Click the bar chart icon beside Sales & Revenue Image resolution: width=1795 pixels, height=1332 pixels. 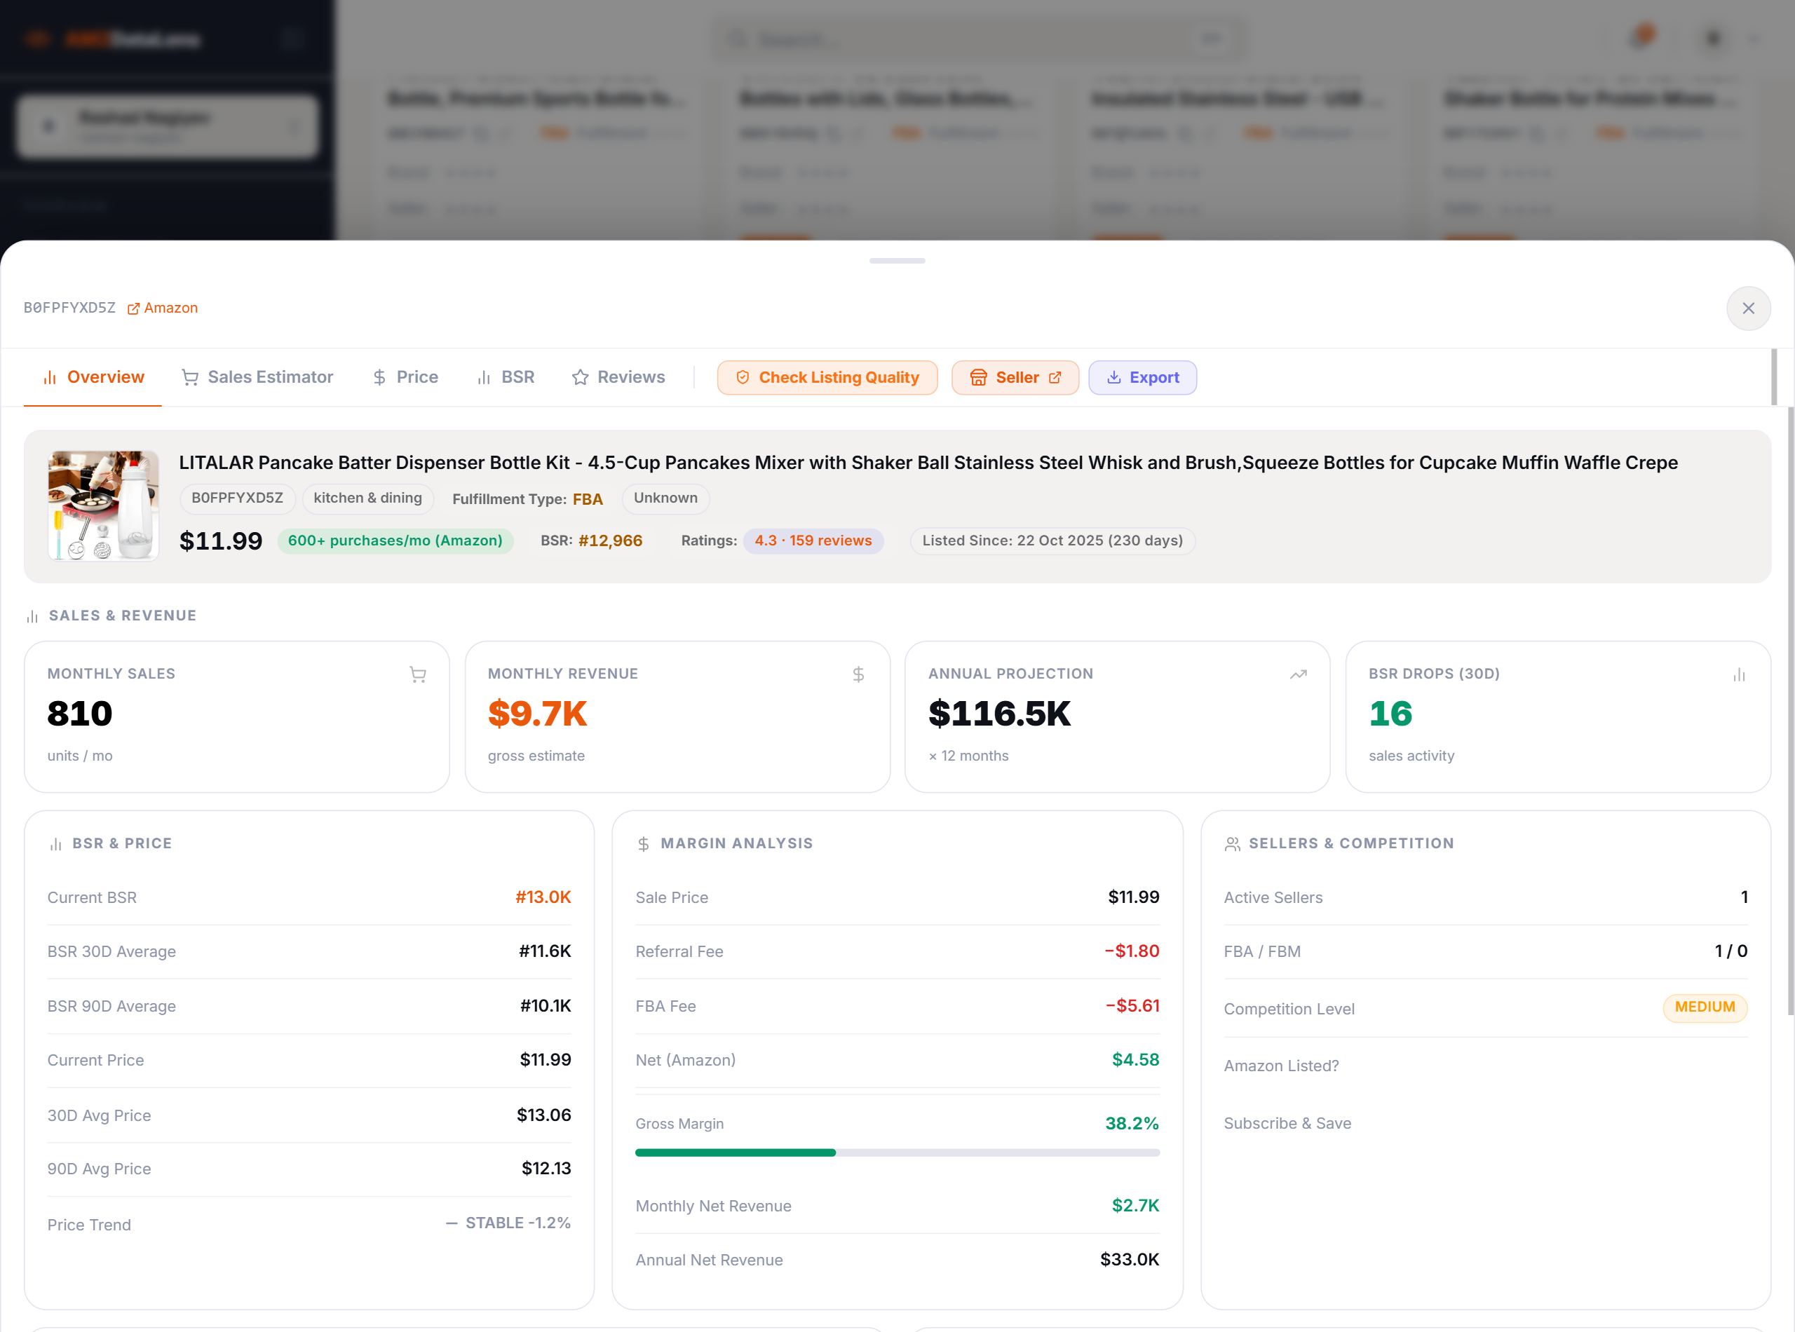coord(32,616)
